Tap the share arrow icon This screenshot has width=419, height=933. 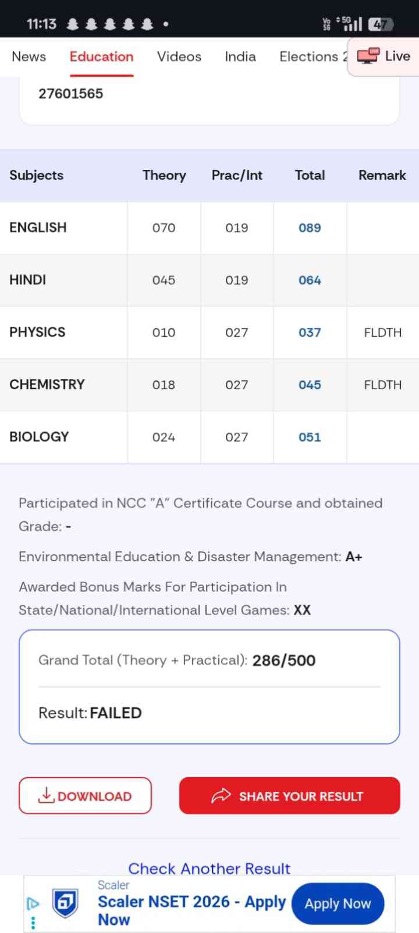point(221,796)
